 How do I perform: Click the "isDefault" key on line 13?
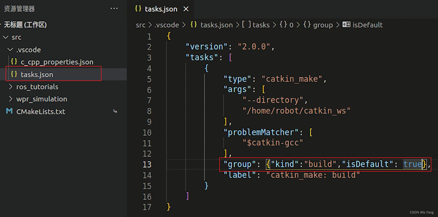pos(367,164)
